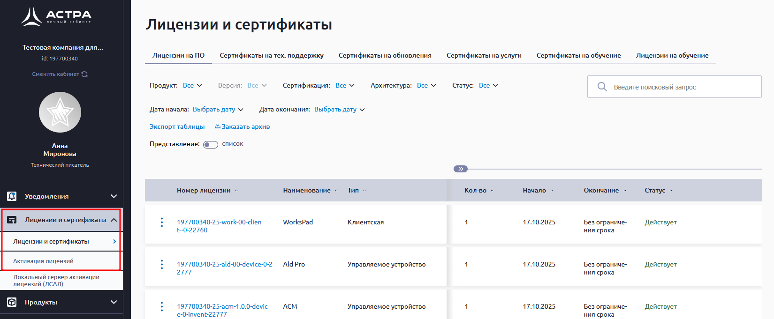Click the search magnifier icon

[x=602, y=87]
